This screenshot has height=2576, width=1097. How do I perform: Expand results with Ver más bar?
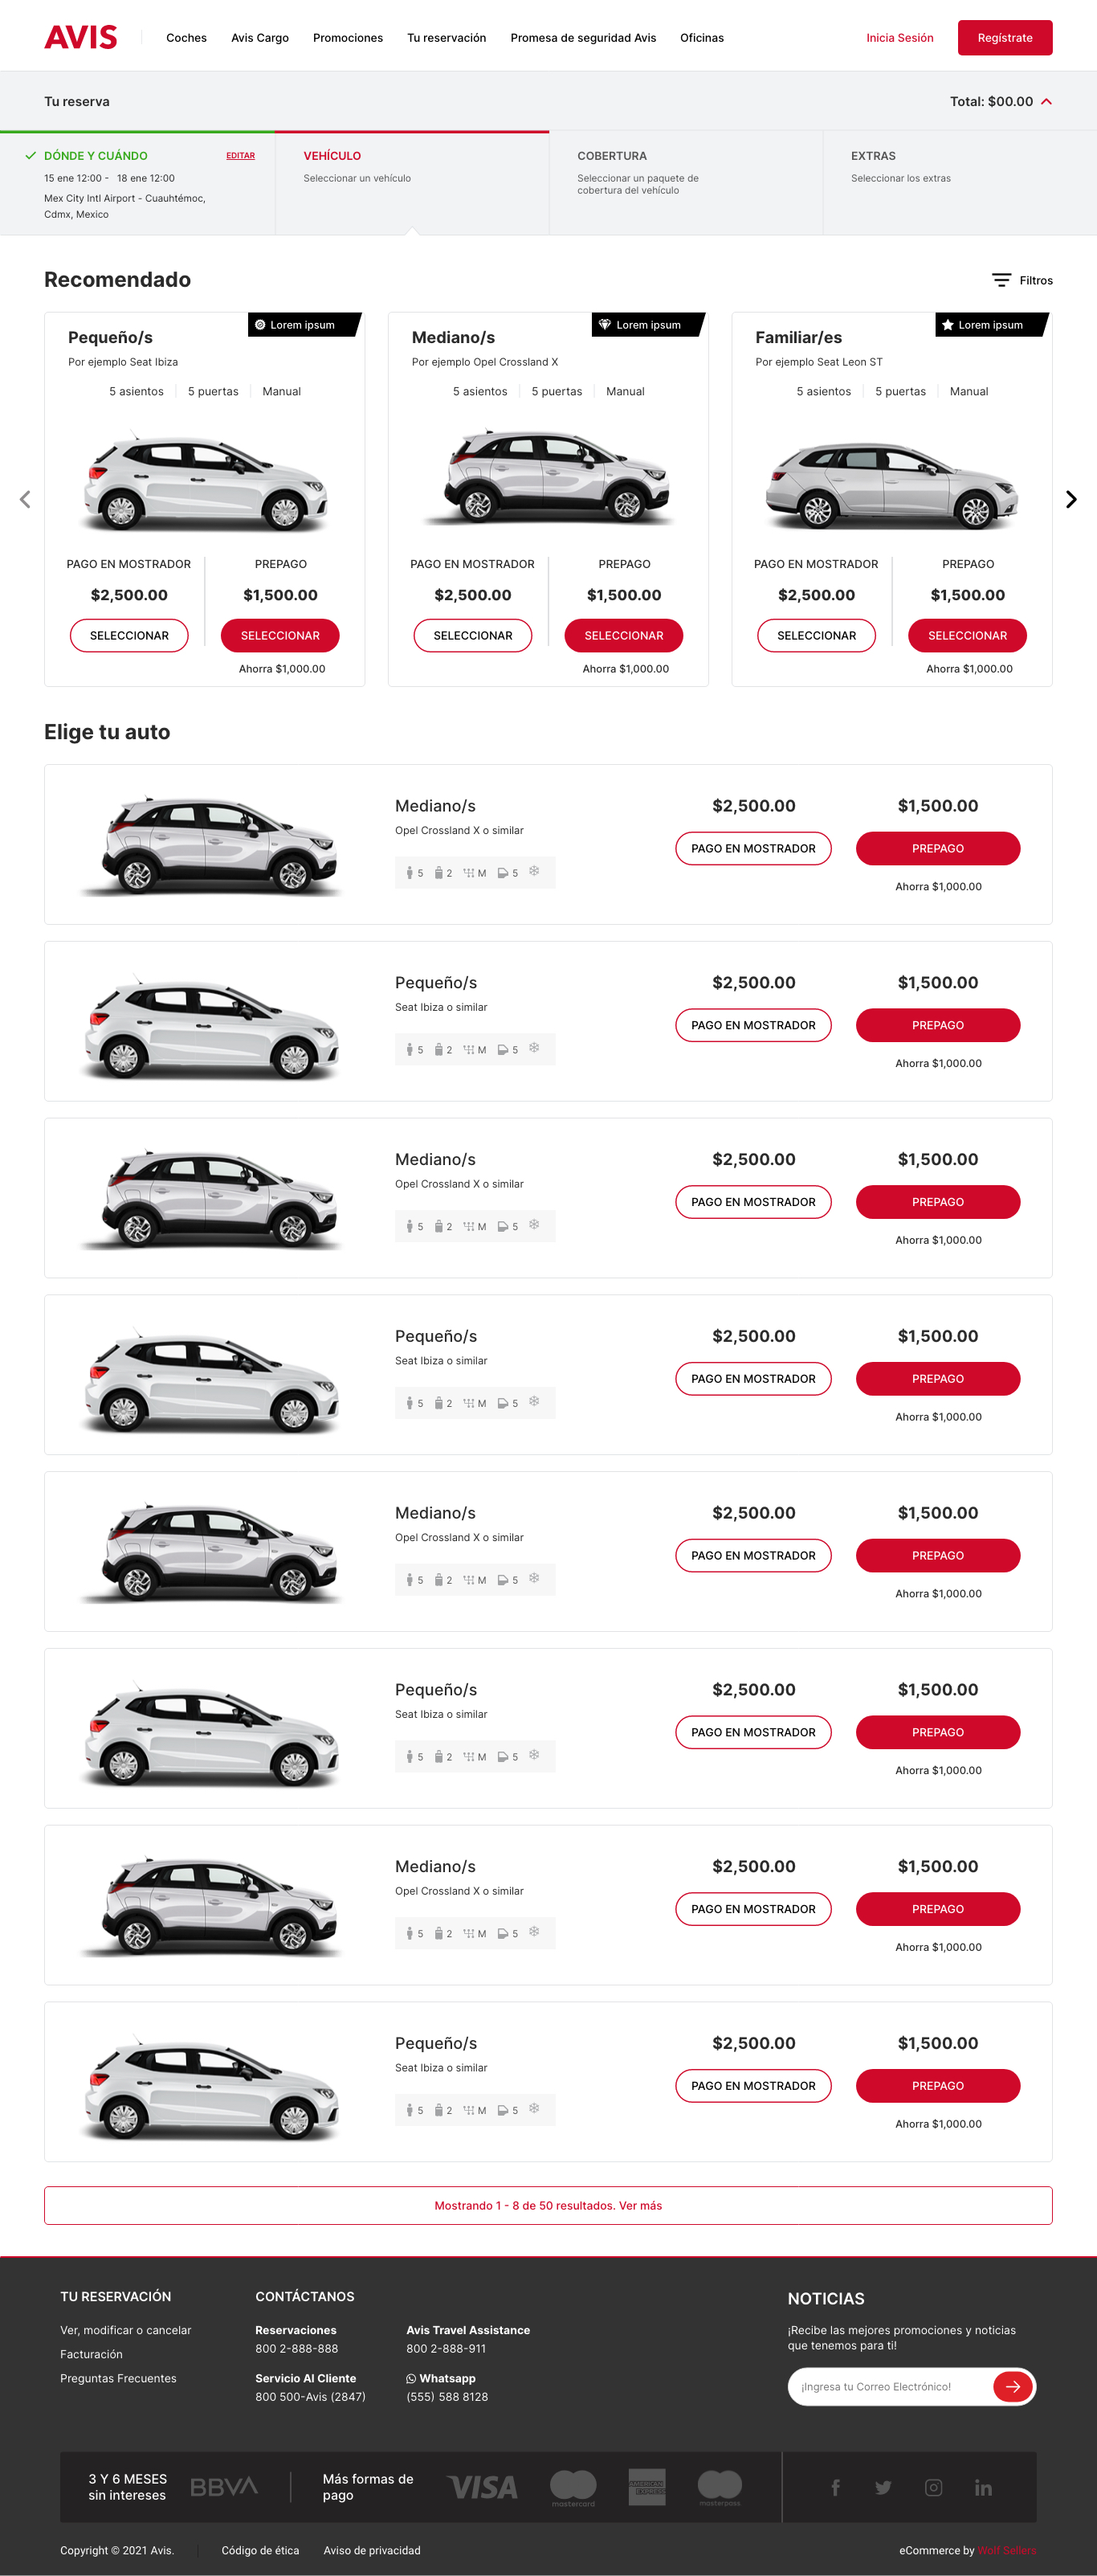tap(548, 2205)
